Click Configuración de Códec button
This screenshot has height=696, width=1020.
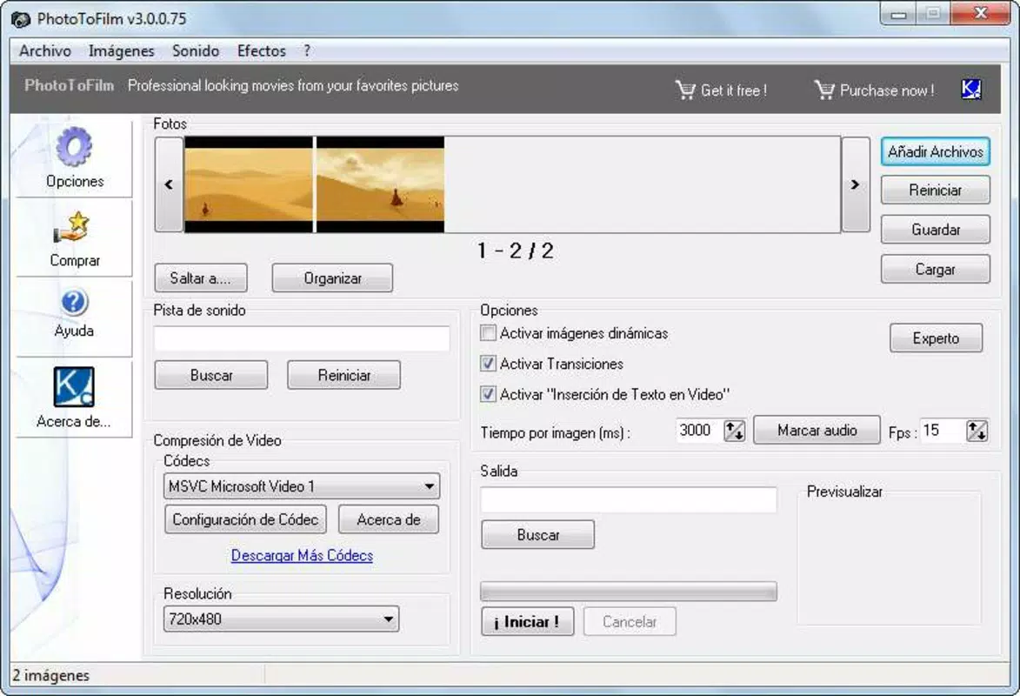tap(245, 519)
